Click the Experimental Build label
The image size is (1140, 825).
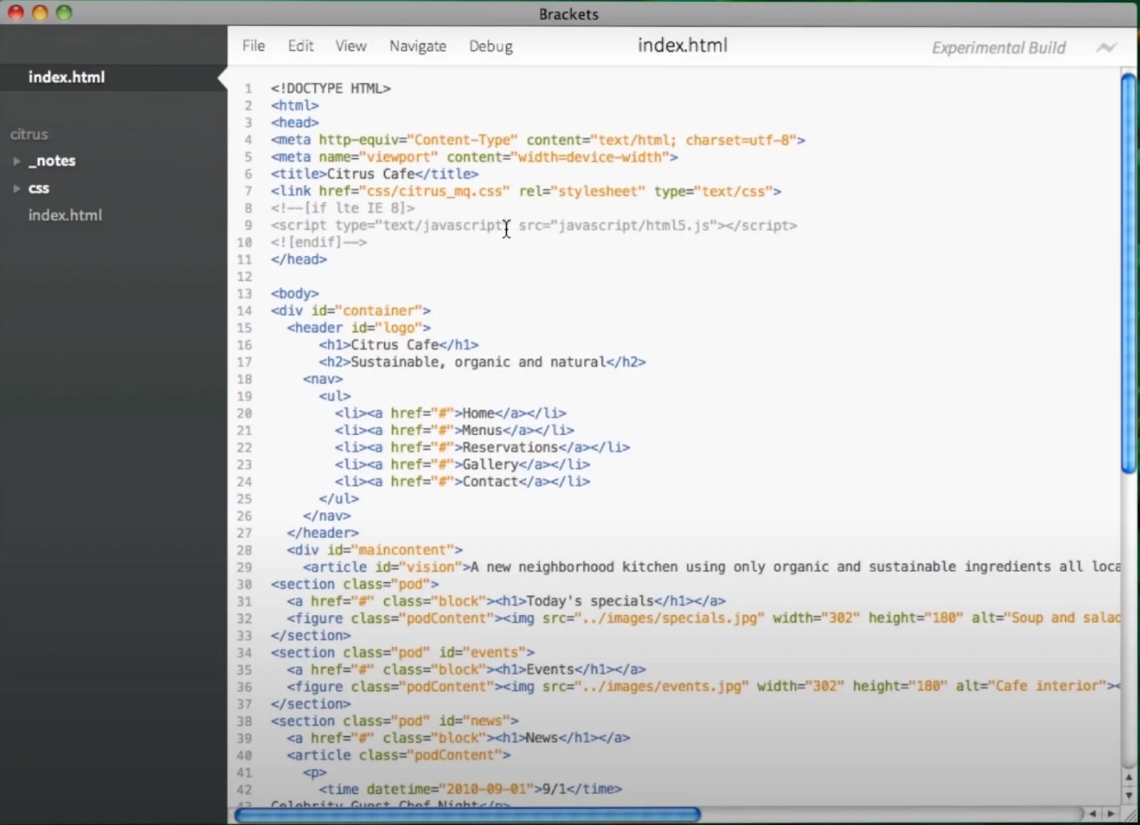[x=999, y=48]
